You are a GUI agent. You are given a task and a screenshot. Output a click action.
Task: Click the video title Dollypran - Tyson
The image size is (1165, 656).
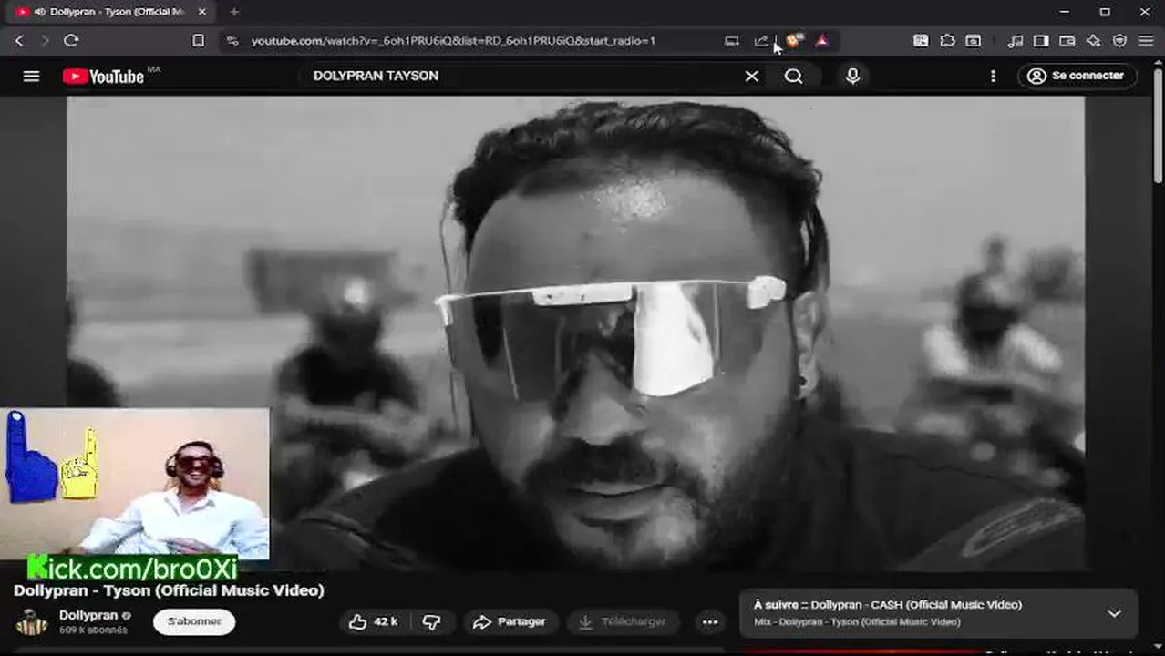click(x=169, y=590)
